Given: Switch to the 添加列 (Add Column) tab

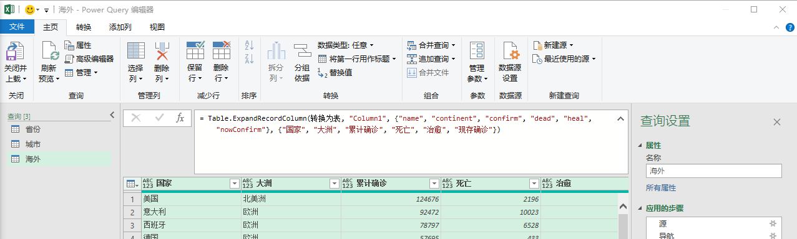Looking at the screenshot, I should tap(120, 27).
